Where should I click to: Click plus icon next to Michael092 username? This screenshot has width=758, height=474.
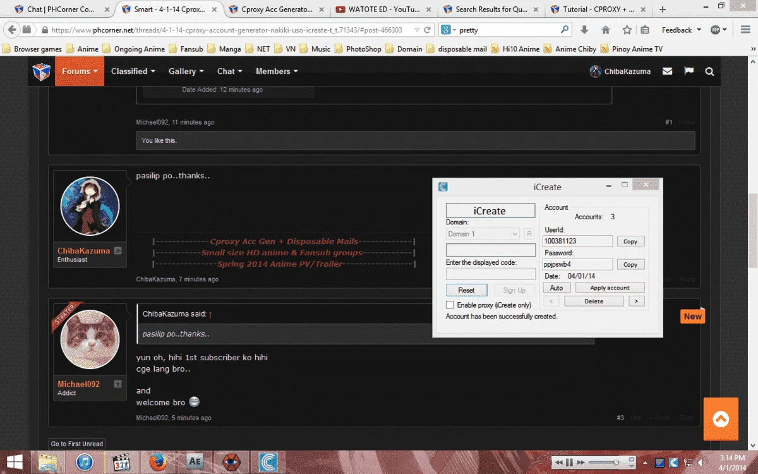click(117, 384)
